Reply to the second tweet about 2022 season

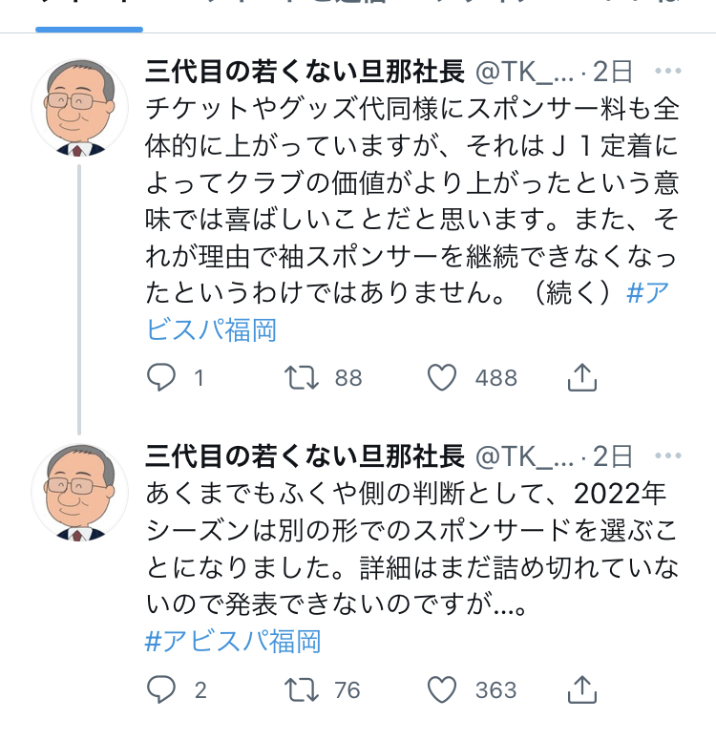(161, 689)
